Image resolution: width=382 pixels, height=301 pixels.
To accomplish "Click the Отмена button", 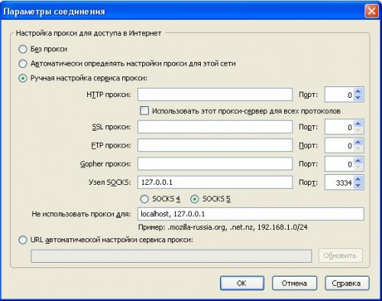I will (294, 283).
